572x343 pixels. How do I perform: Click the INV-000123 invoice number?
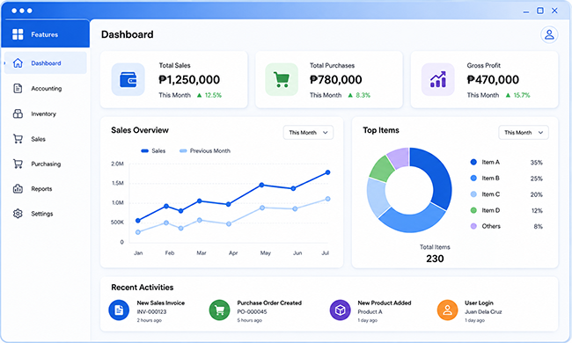point(151,311)
